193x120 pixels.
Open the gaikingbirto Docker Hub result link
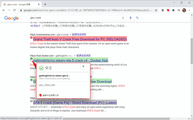tap(70, 60)
